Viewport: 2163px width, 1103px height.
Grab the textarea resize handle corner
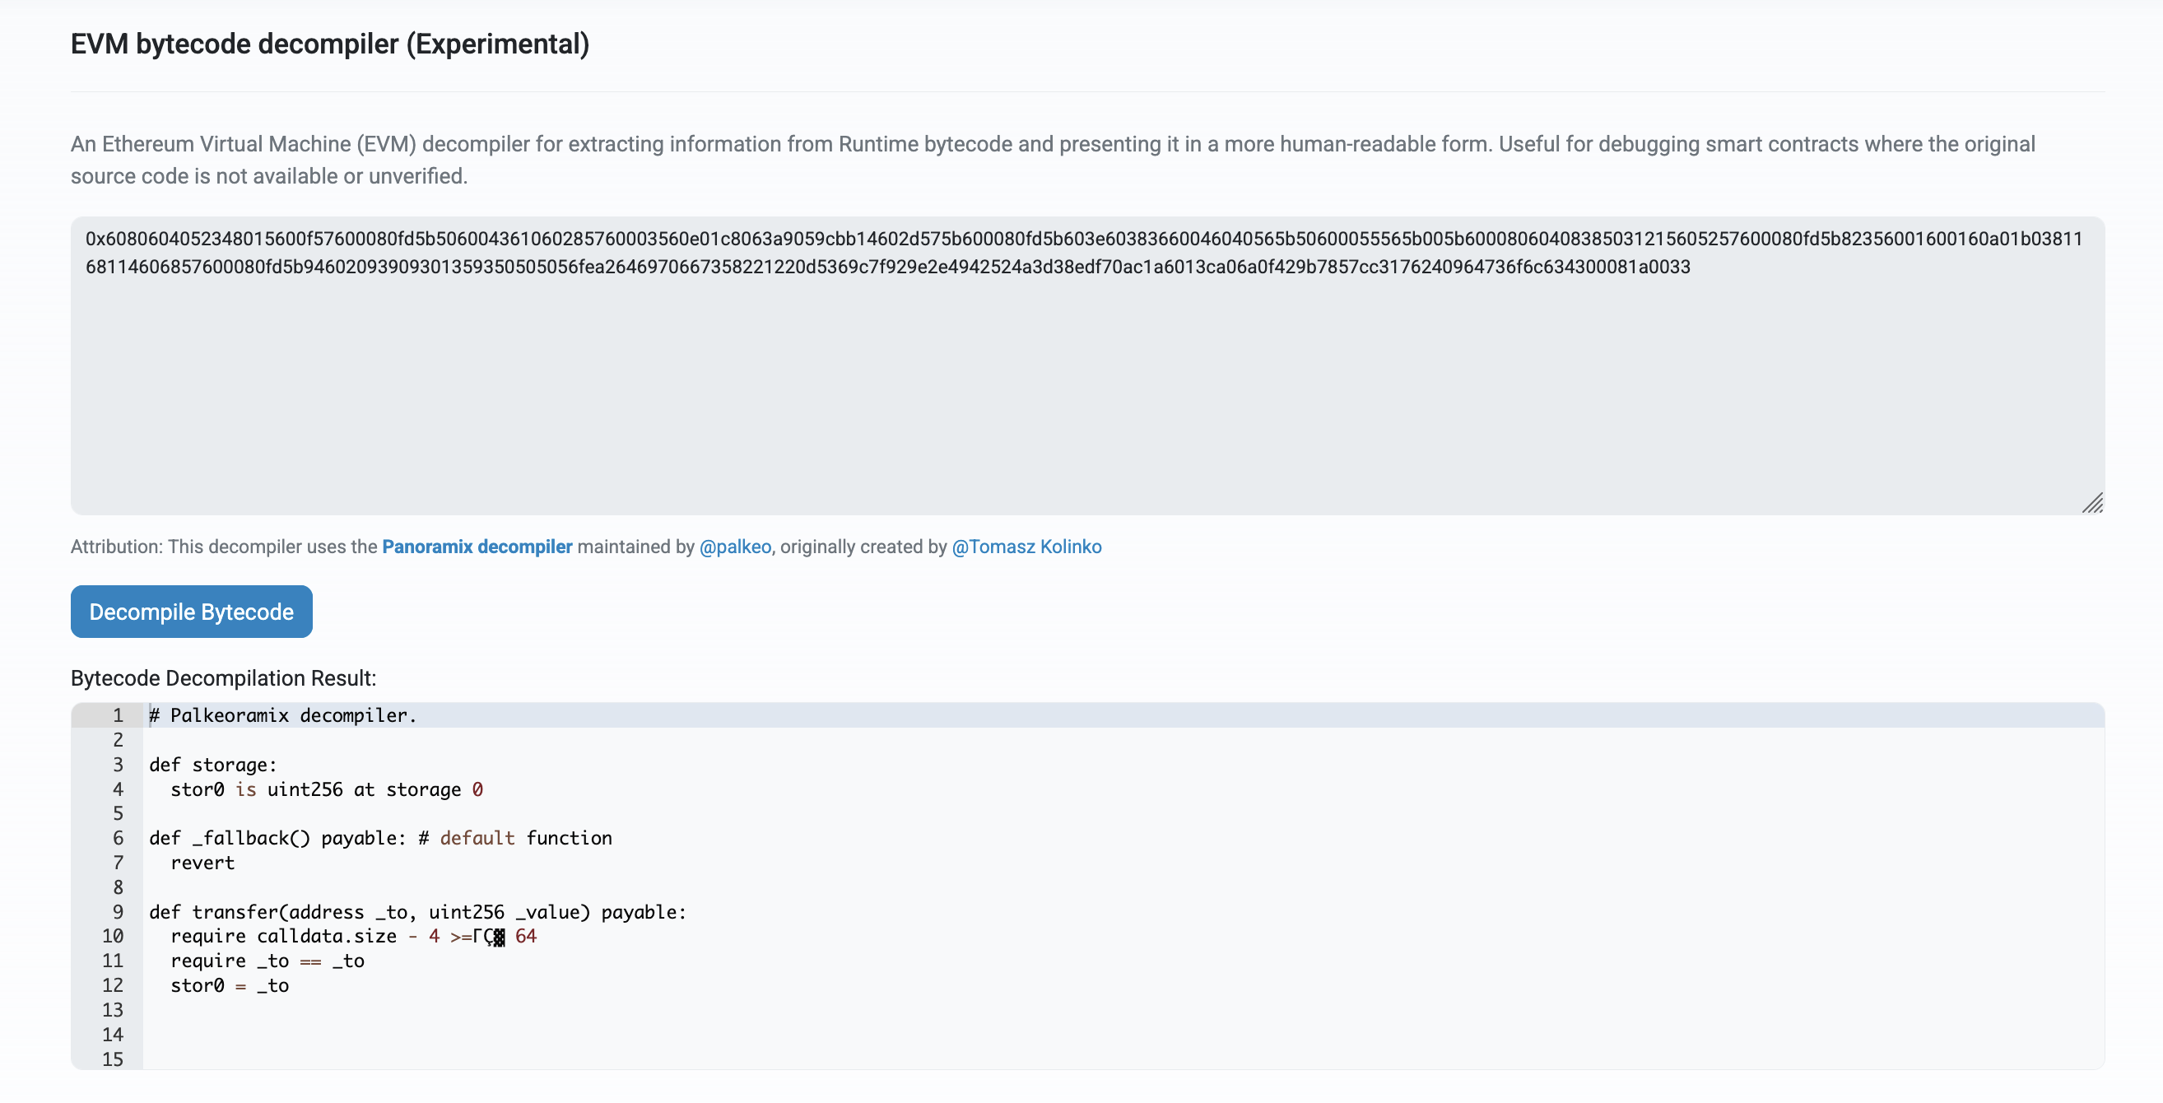click(2092, 503)
